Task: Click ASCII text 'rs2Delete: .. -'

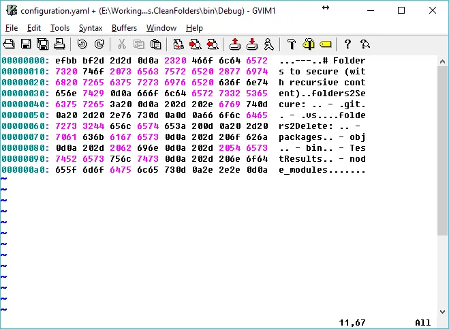Action: pyautogui.click(x=320, y=126)
